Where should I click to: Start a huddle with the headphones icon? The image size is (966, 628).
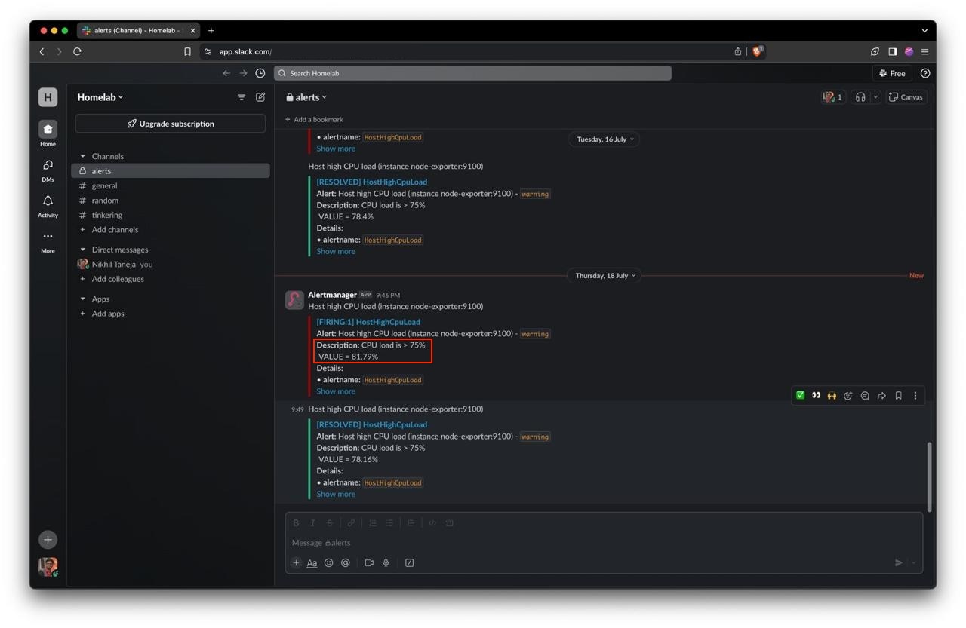tap(860, 97)
